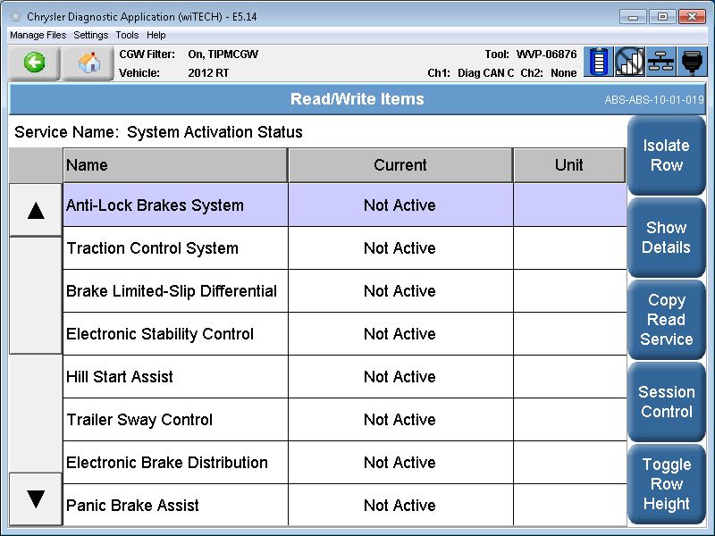This screenshot has height=536, width=715.
Task: Open the network topology icon
Action: (661, 63)
